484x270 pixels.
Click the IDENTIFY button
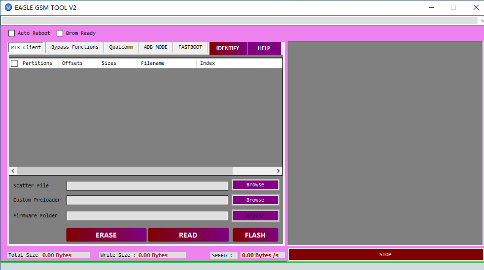tap(228, 48)
